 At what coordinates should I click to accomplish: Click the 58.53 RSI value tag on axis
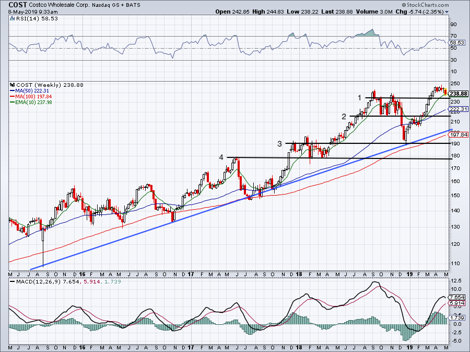click(457, 43)
